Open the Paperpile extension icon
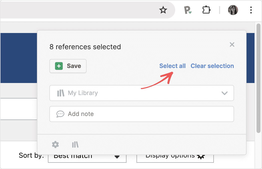 click(x=188, y=10)
